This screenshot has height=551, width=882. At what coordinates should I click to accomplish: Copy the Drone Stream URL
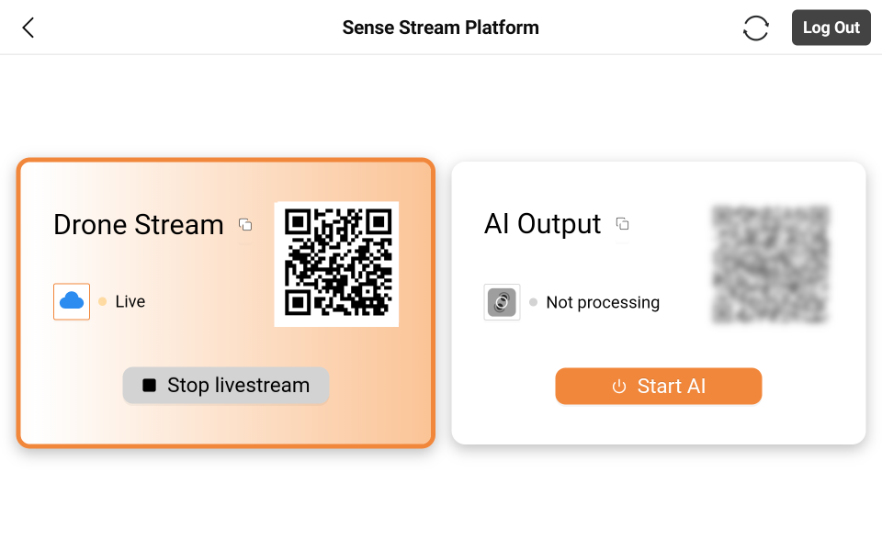point(245,224)
